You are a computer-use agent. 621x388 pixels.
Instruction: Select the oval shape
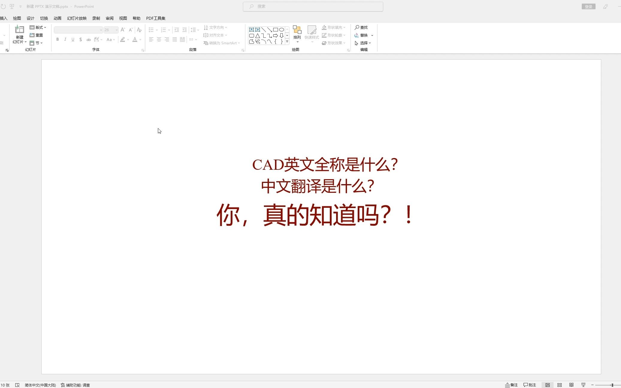click(282, 30)
